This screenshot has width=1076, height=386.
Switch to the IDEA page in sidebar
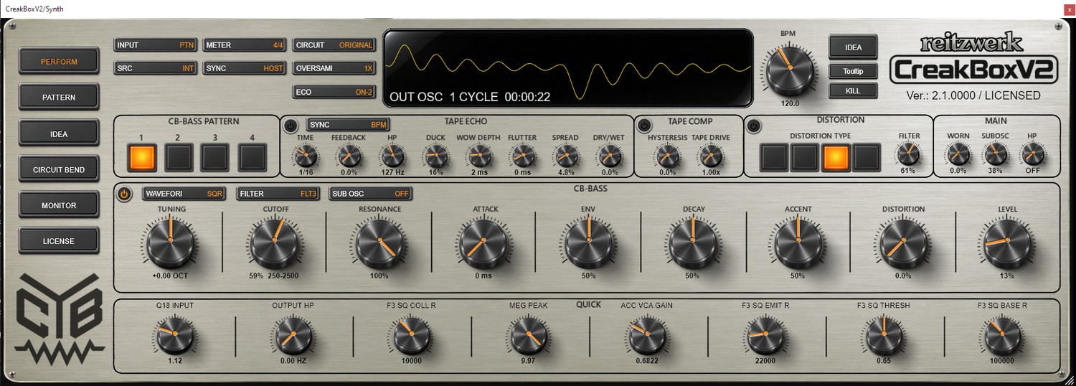[59, 134]
